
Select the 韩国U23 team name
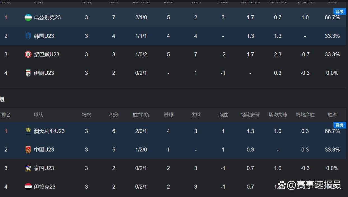[x=44, y=36]
